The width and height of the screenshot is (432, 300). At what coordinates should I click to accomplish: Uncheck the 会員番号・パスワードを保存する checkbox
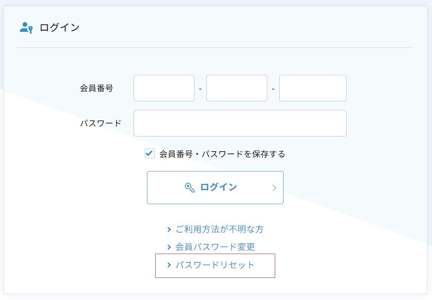click(x=150, y=153)
